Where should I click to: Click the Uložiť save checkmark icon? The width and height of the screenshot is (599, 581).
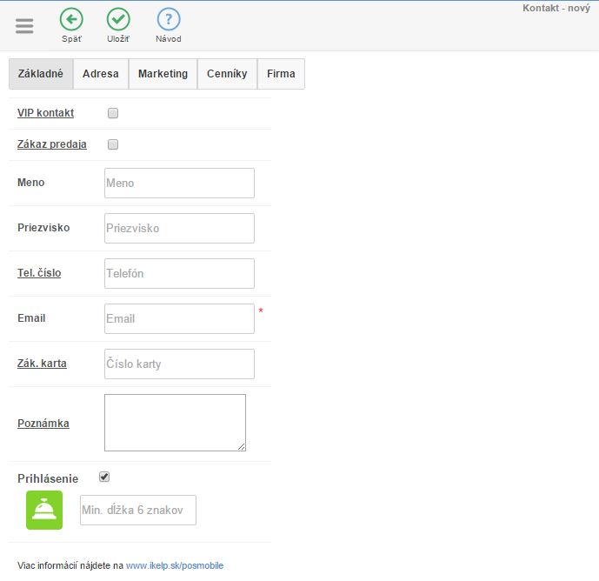(118, 19)
